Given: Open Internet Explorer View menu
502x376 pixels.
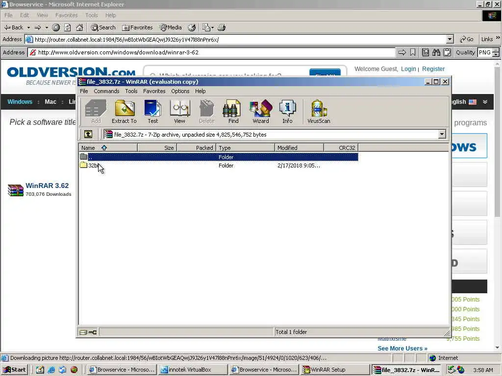Looking at the screenshot, I should click(x=42, y=15).
